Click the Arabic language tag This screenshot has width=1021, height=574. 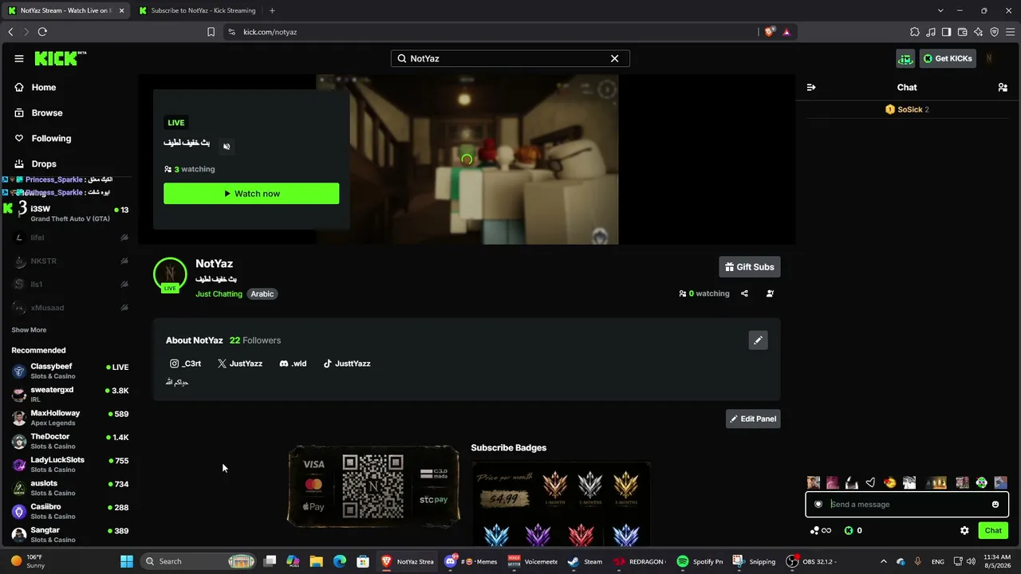(x=262, y=294)
